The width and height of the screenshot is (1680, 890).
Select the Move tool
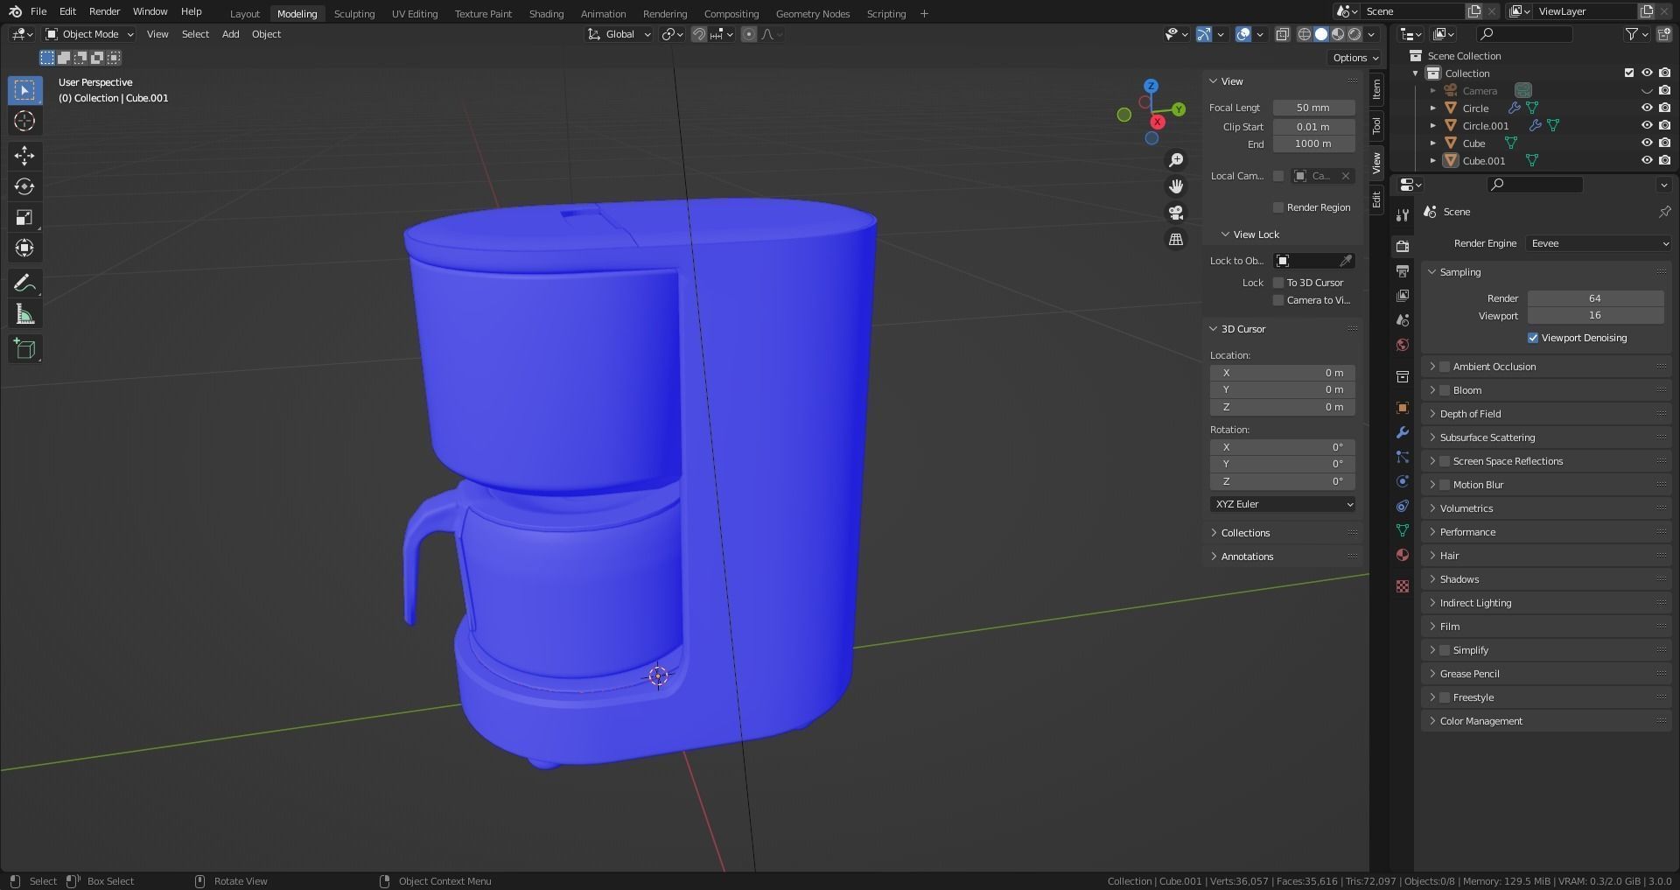[24, 156]
